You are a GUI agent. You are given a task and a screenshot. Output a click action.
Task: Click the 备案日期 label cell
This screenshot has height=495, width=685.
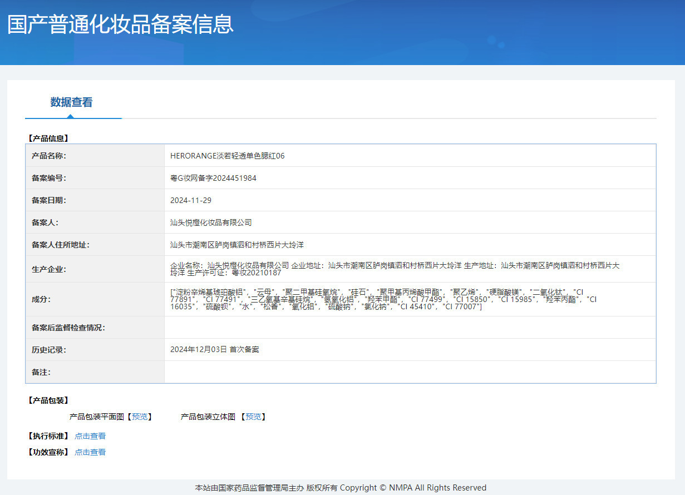coord(95,200)
